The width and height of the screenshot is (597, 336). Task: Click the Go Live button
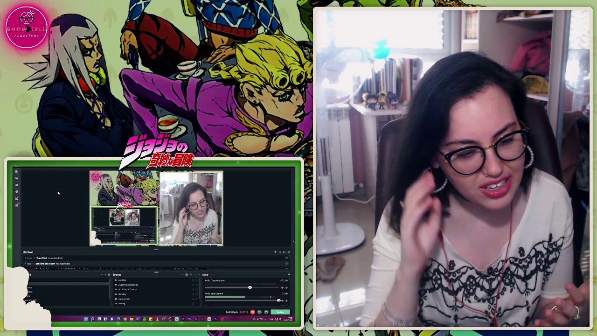pyautogui.click(x=280, y=312)
